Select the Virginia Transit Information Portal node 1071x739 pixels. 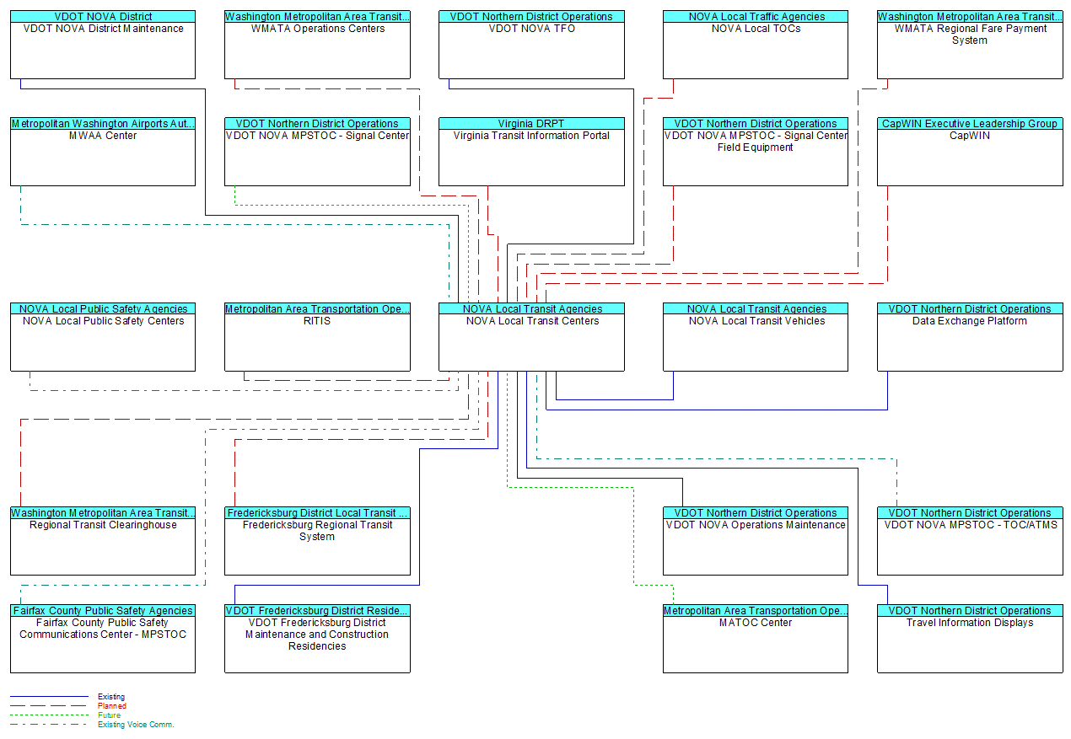pyautogui.click(x=531, y=152)
